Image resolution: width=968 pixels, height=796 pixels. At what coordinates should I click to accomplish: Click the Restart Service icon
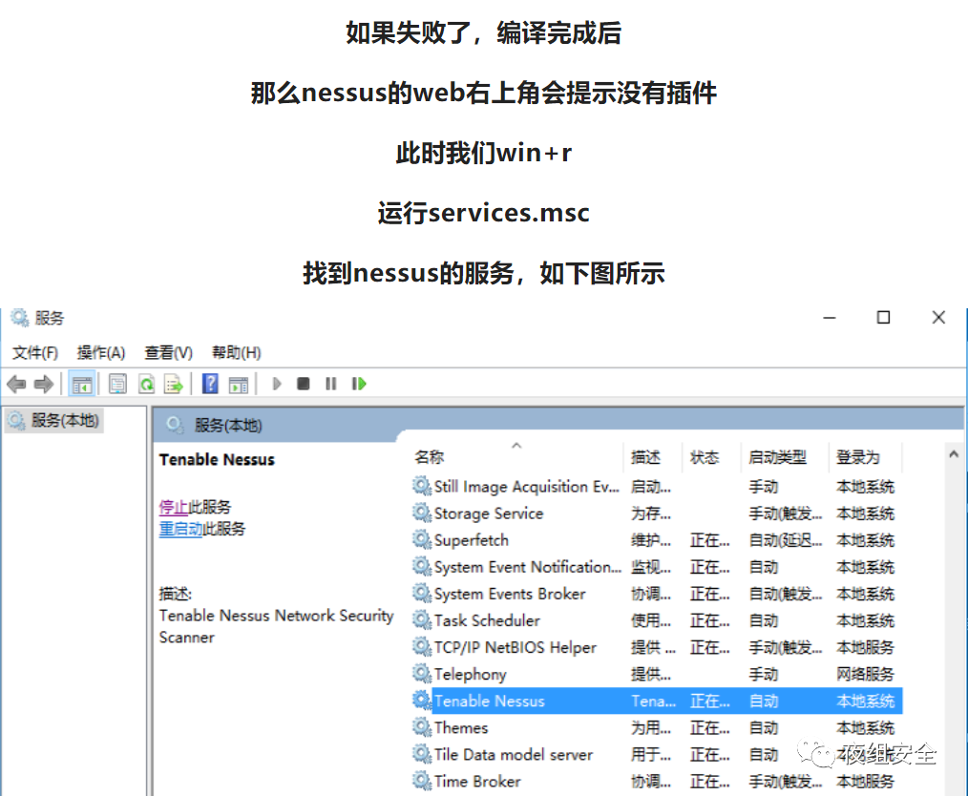point(359,384)
